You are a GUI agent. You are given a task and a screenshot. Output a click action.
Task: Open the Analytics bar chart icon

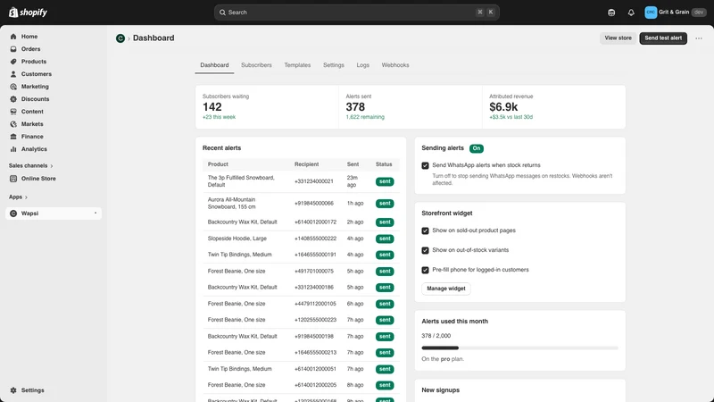(13, 149)
